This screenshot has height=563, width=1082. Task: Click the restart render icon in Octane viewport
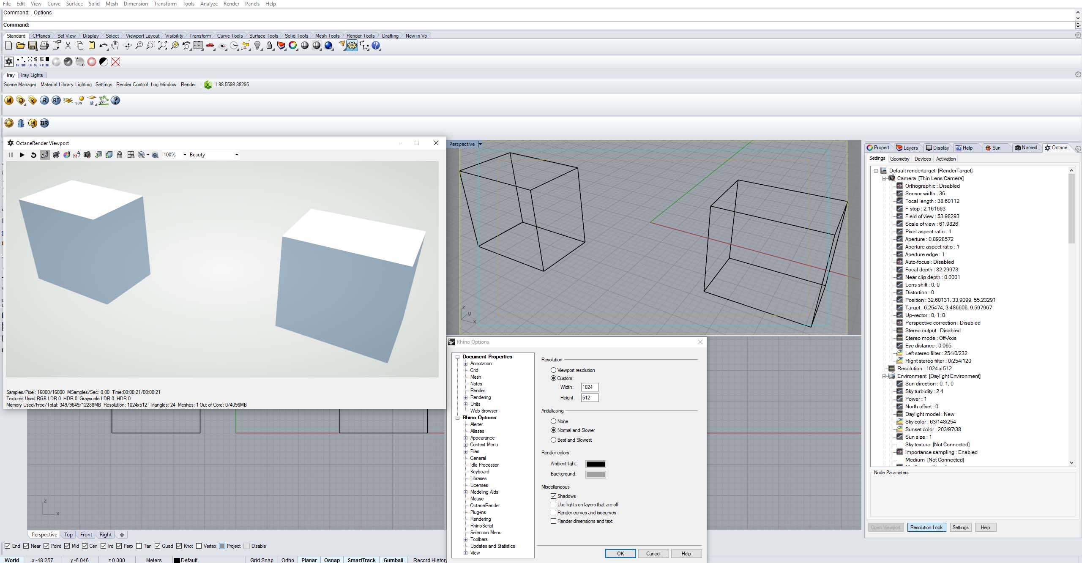point(33,155)
